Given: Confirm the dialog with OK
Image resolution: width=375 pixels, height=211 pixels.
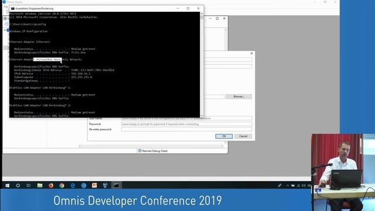Looking at the screenshot, I should pos(224,136).
